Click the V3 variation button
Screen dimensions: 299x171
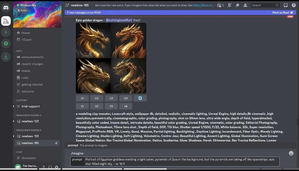(111, 106)
